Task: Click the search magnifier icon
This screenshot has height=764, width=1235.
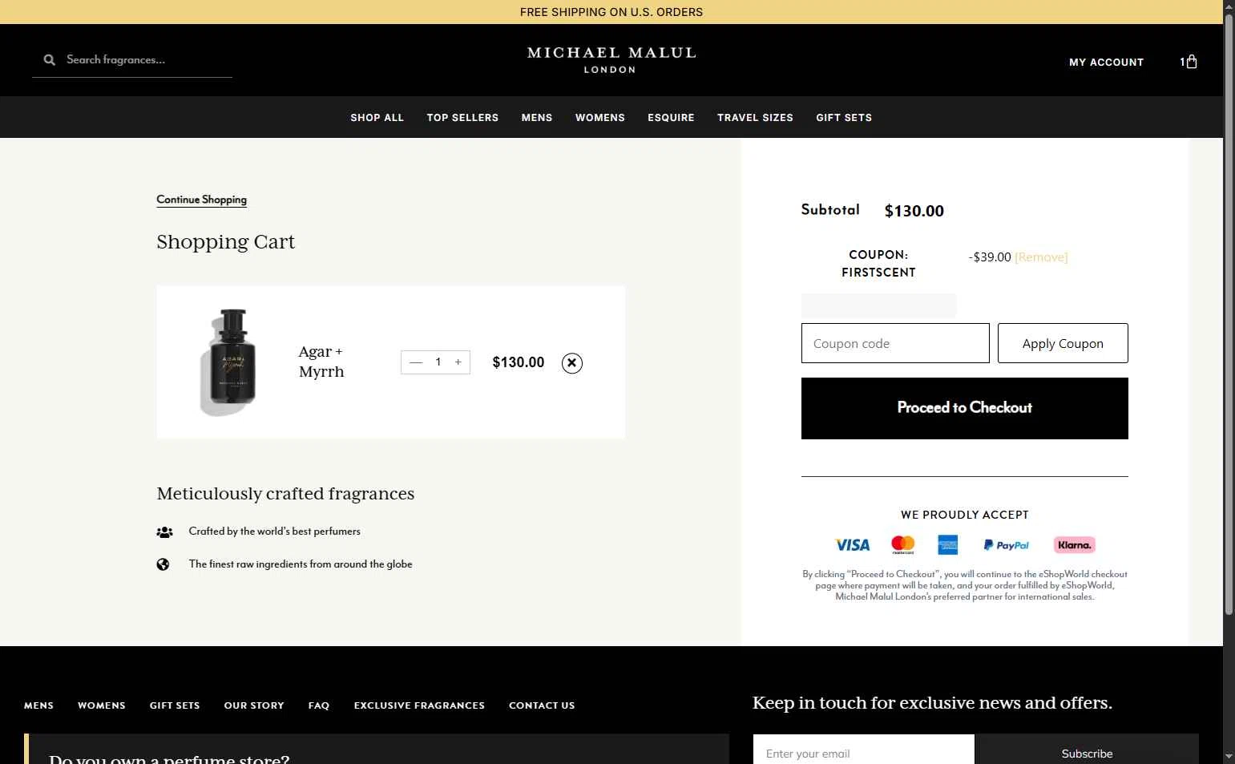Action: tap(50, 60)
